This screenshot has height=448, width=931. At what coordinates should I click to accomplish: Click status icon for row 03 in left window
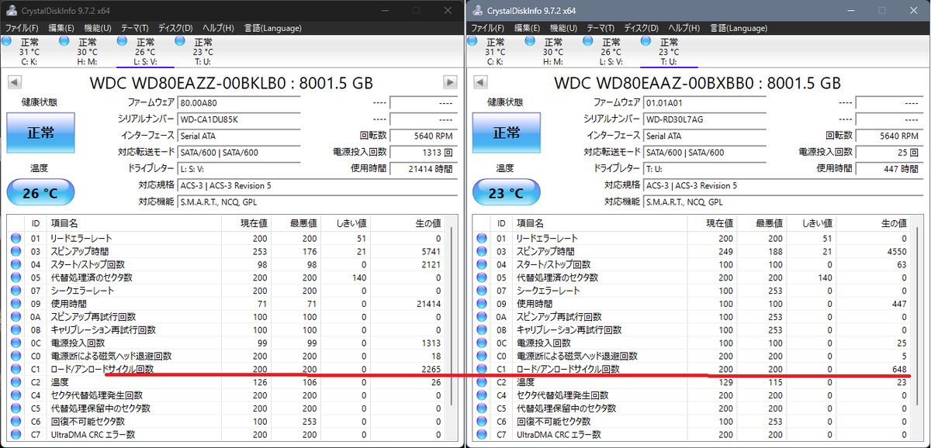tap(16, 252)
